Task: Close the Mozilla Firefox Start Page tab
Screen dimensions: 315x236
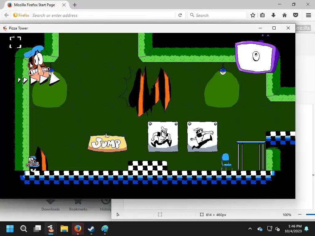Action: [x=64, y=5]
